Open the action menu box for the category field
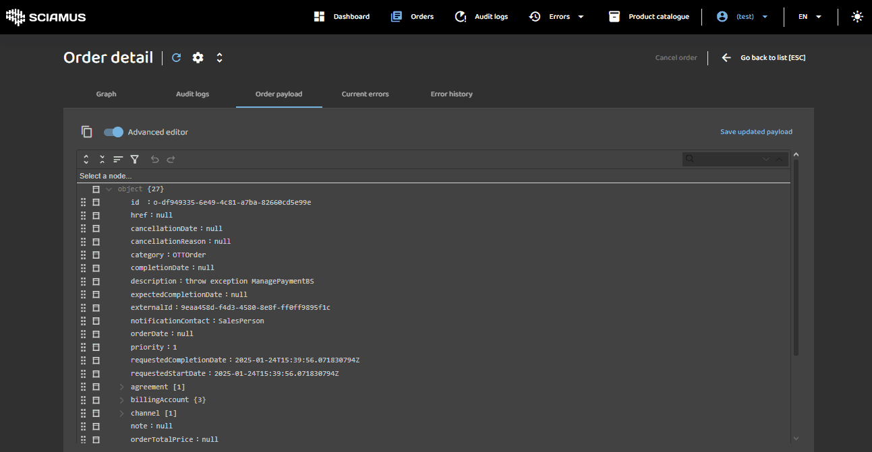Image resolution: width=872 pixels, height=452 pixels. point(96,255)
